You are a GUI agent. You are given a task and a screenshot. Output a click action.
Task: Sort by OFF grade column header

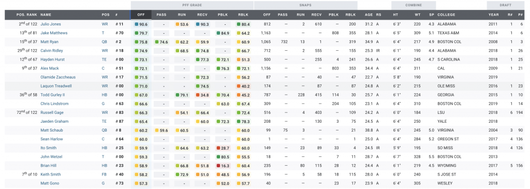pos(141,15)
